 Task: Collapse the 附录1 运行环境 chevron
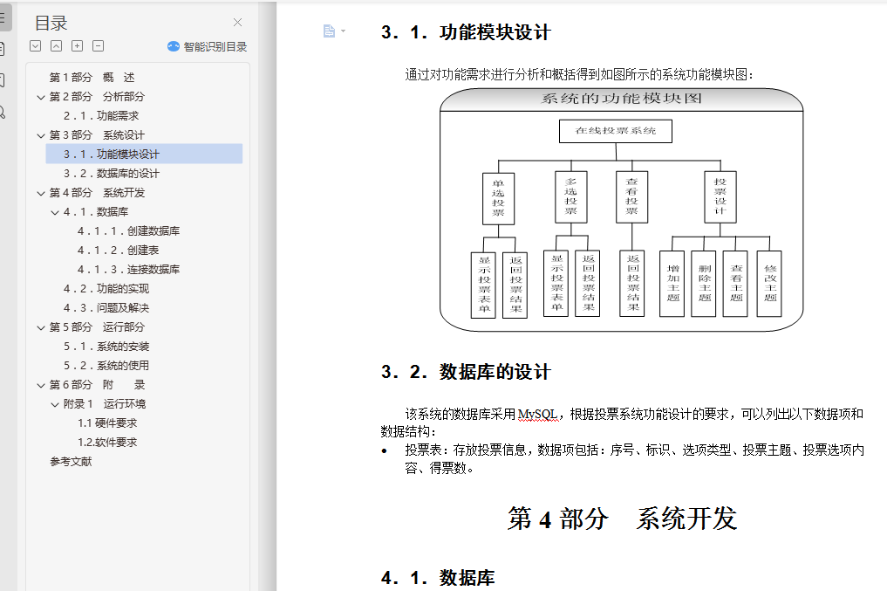click(55, 404)
